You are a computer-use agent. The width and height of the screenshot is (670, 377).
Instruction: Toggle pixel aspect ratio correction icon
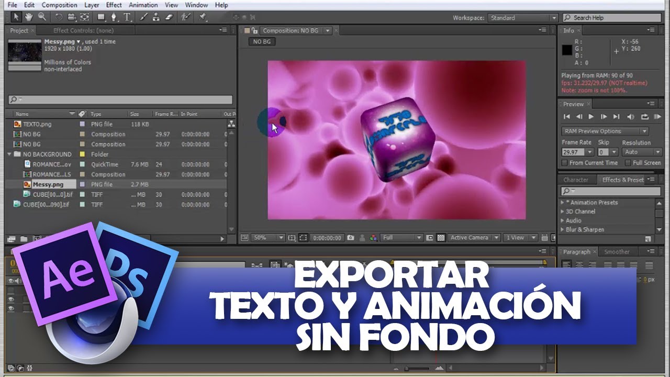tap(545, 238)
